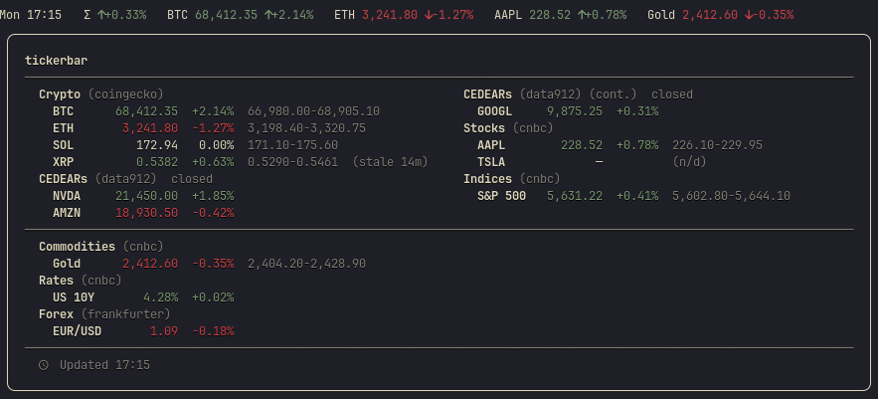Click the Gold down arrow in top bar
Viewport: 878px width, 399px height.
[749, 15]
